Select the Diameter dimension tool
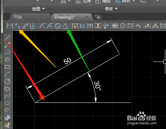The height and width of the screenshot is (129, 166). click(x=58, y=26)
